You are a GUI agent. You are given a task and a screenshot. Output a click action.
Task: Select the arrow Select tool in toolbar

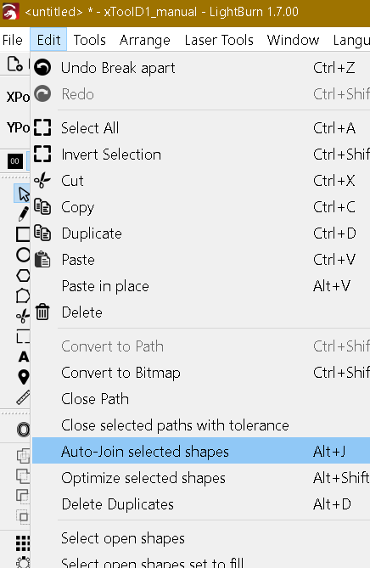pyautogui.click(x=23, y=194)
